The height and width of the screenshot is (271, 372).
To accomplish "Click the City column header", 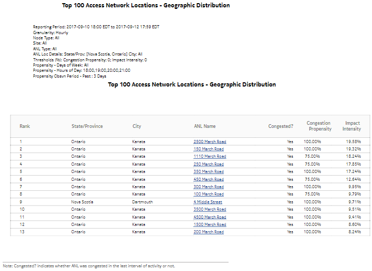I will tap(137, 126).
